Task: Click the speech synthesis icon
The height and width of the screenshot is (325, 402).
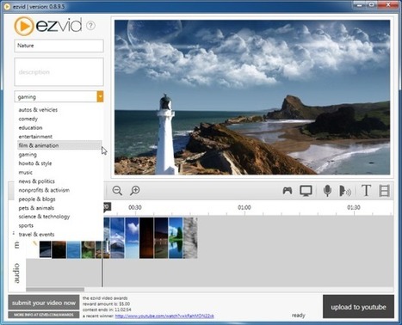Action: (x=344, y=191)
